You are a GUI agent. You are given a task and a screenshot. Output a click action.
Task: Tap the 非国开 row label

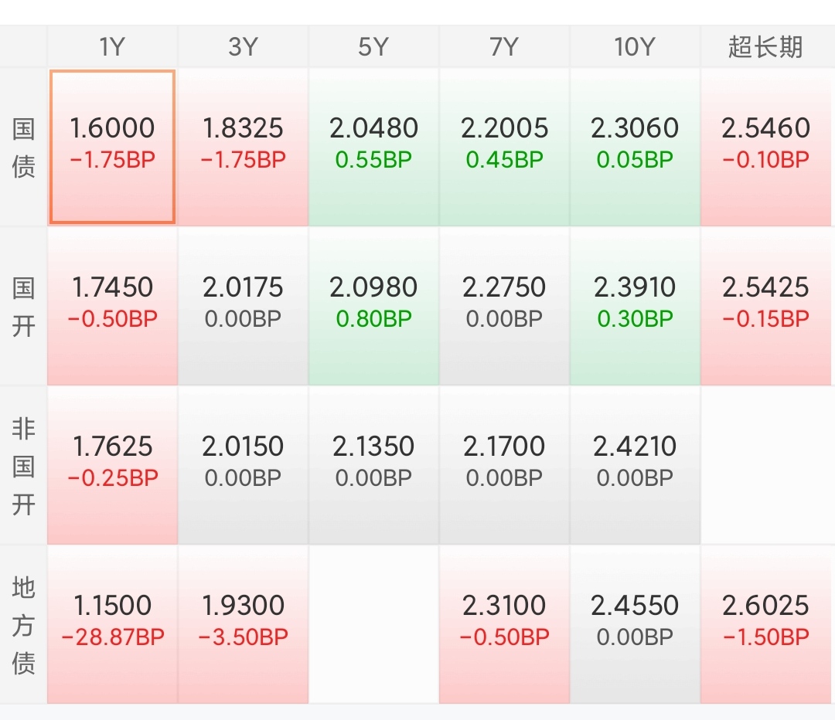pos(23,465)
